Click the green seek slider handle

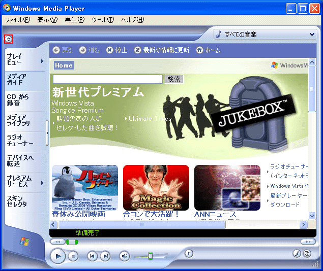pyautogui.click(x=72, y=242)
